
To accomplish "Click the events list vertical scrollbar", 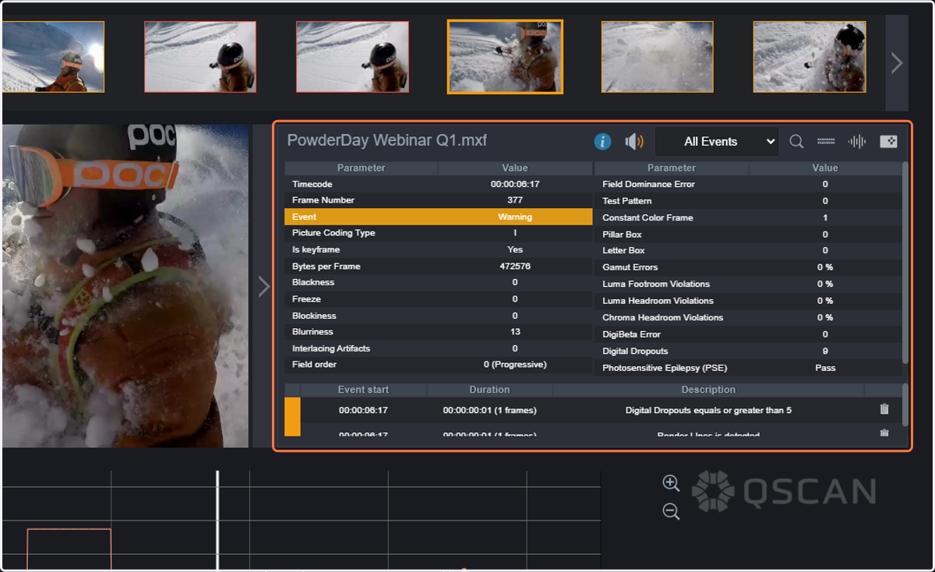I will tap(905, 404).
